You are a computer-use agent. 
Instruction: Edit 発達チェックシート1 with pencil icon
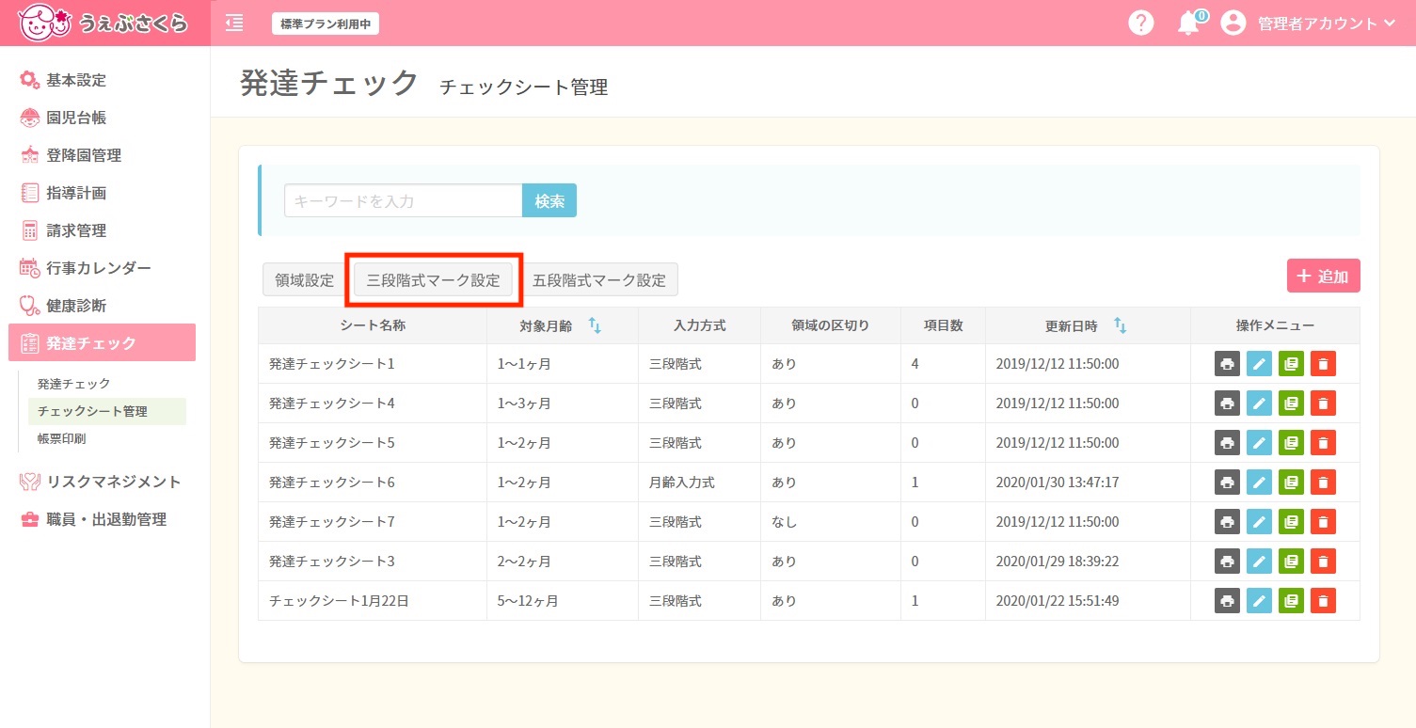point(1259,364)
